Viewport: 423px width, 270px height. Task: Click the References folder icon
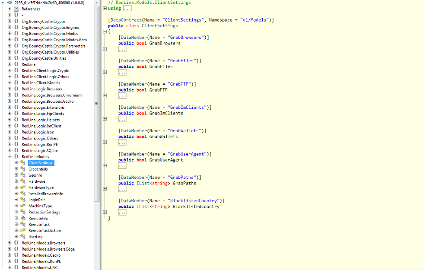pyautogui.click(x=16, y=9)
